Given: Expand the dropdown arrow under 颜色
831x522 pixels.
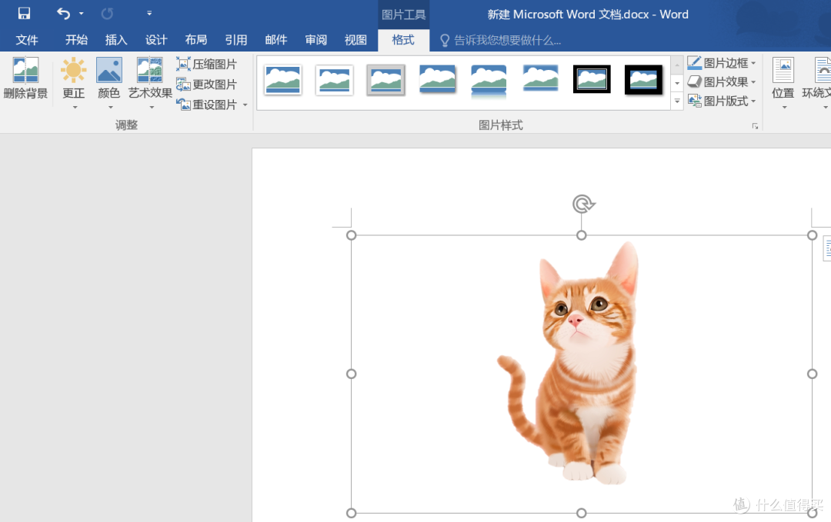Looking at the screenshot, I should [x=110, y=108].
